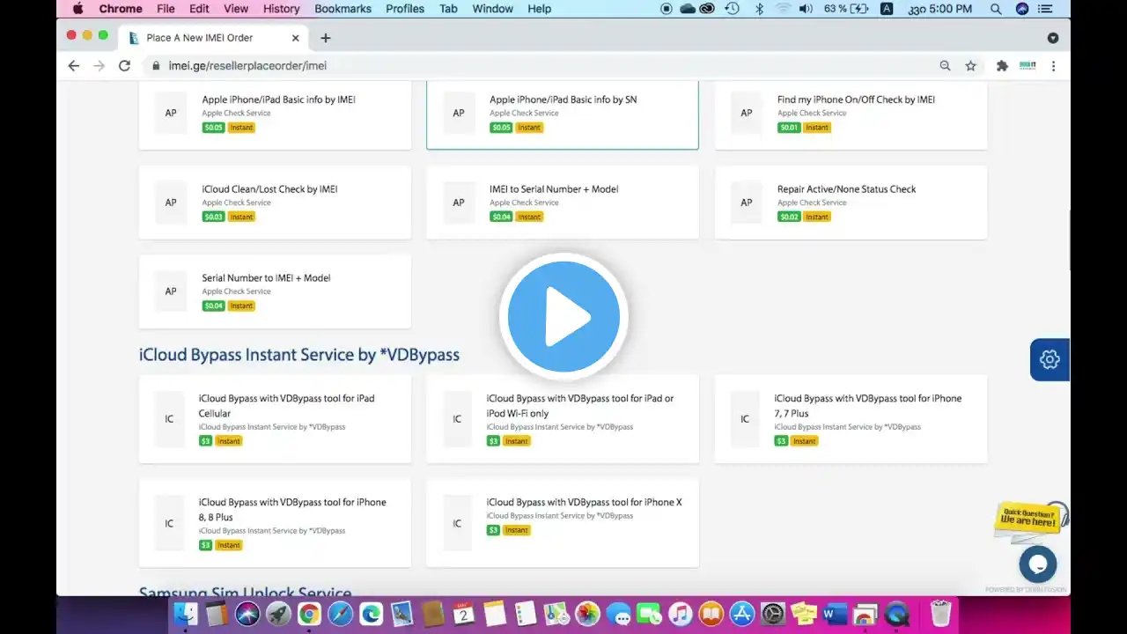Play the video with the center play button
This screenshot has width=1127, height=634.
(x=563, y=316)
